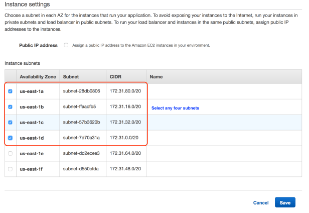309x213 pixels.
Task: Enable the Public IP address checkbox
Action: [66, 45]
